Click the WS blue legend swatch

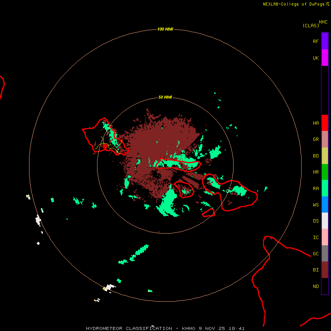325,204
